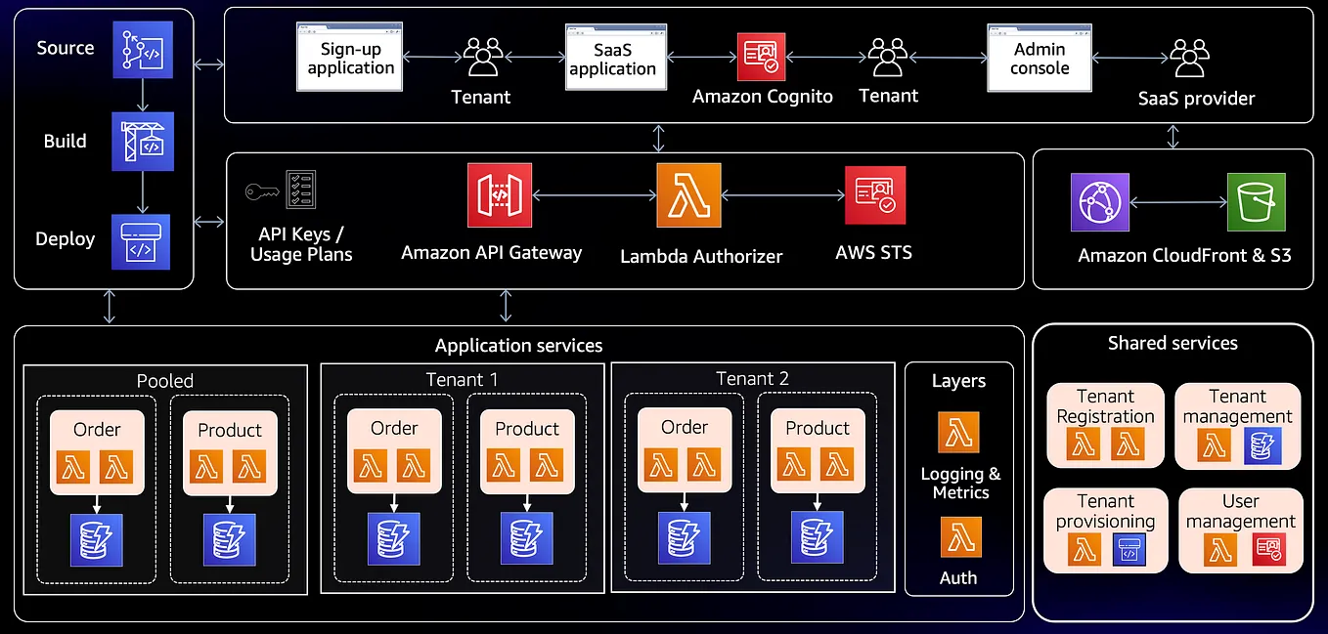Select the Auth Lambda layer icon
Viewport: 1328px width, 634px height.
pos(958,536)
